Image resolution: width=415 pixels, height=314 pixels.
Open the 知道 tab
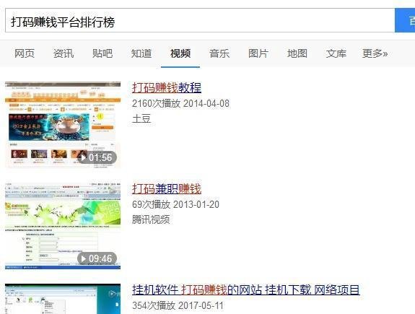click(x=141, y=53)
